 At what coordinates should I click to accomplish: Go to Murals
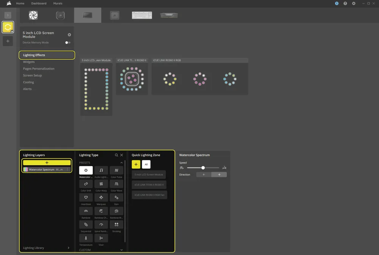tap(58, 3)
